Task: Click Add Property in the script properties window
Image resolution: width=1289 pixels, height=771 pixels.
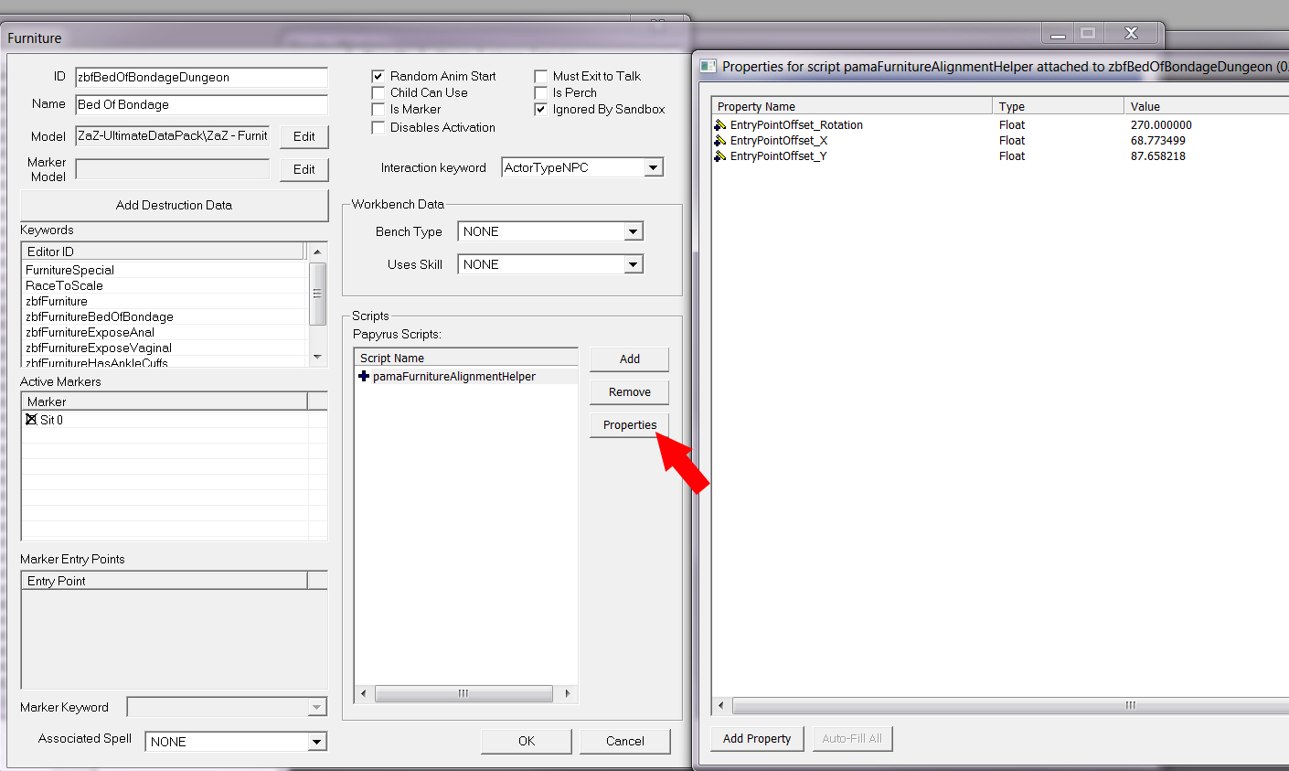Action: [x=756, y=738]
